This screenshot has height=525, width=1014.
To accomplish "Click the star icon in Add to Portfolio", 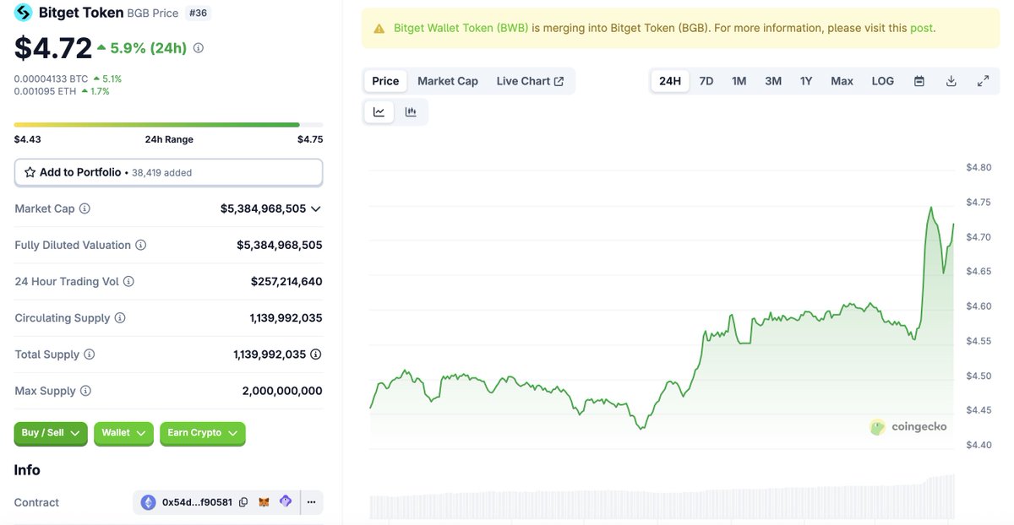I will coord(30,172).
